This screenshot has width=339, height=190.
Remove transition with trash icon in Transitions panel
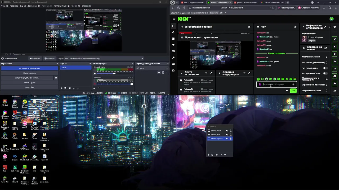point(163,72)
